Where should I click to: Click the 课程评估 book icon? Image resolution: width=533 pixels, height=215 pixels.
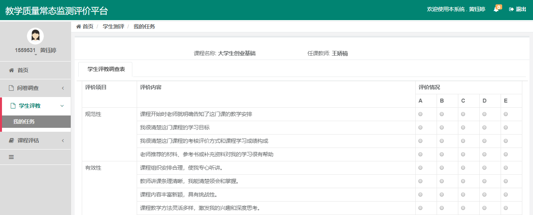[x=11, y=140]
